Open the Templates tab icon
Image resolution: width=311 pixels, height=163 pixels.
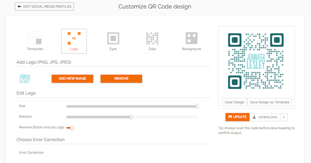[x=35, y=38]
